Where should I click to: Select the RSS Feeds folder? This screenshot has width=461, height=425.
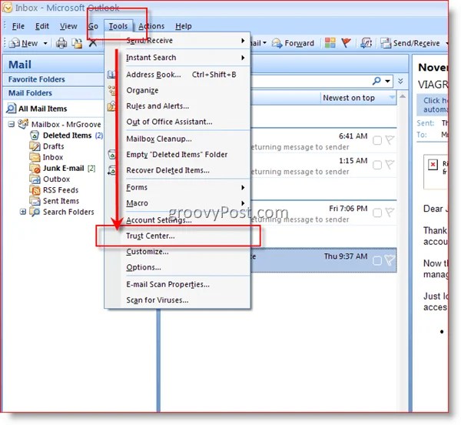pyautogui.click(x=54, y=190)
